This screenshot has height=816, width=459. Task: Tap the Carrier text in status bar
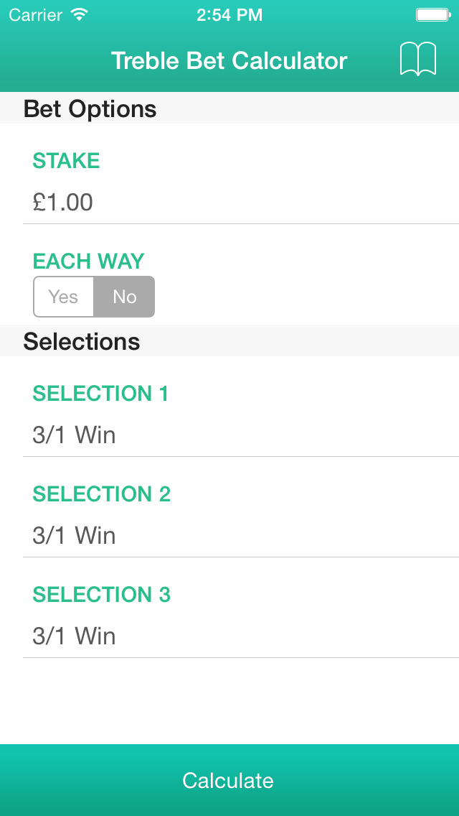click(x=35, y=14)
